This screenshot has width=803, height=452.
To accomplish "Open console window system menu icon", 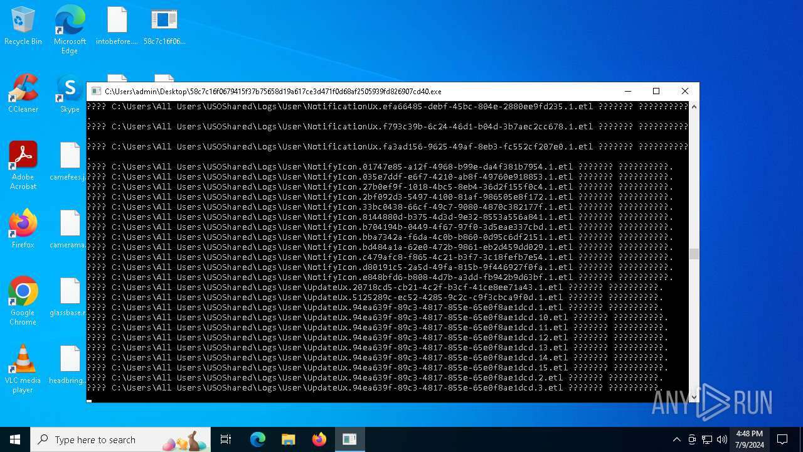I will pos(96,91).
